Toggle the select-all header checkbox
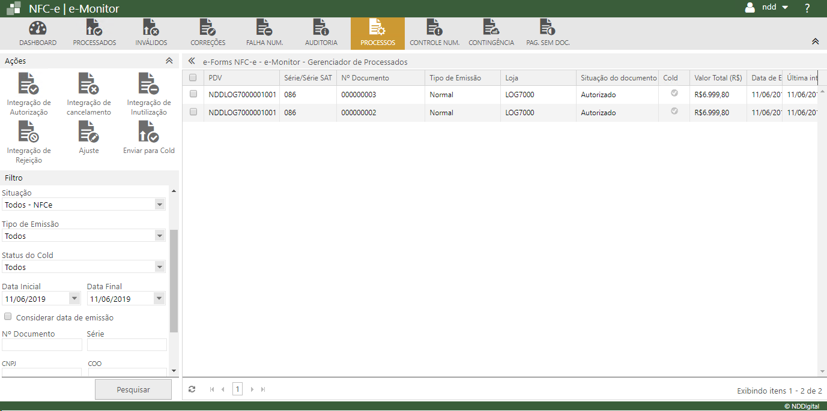This screenshot has width=827, height=411. point(193,77)
